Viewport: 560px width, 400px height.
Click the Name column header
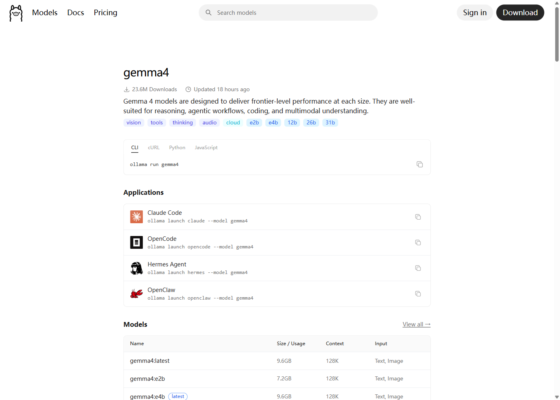point(137,344)
